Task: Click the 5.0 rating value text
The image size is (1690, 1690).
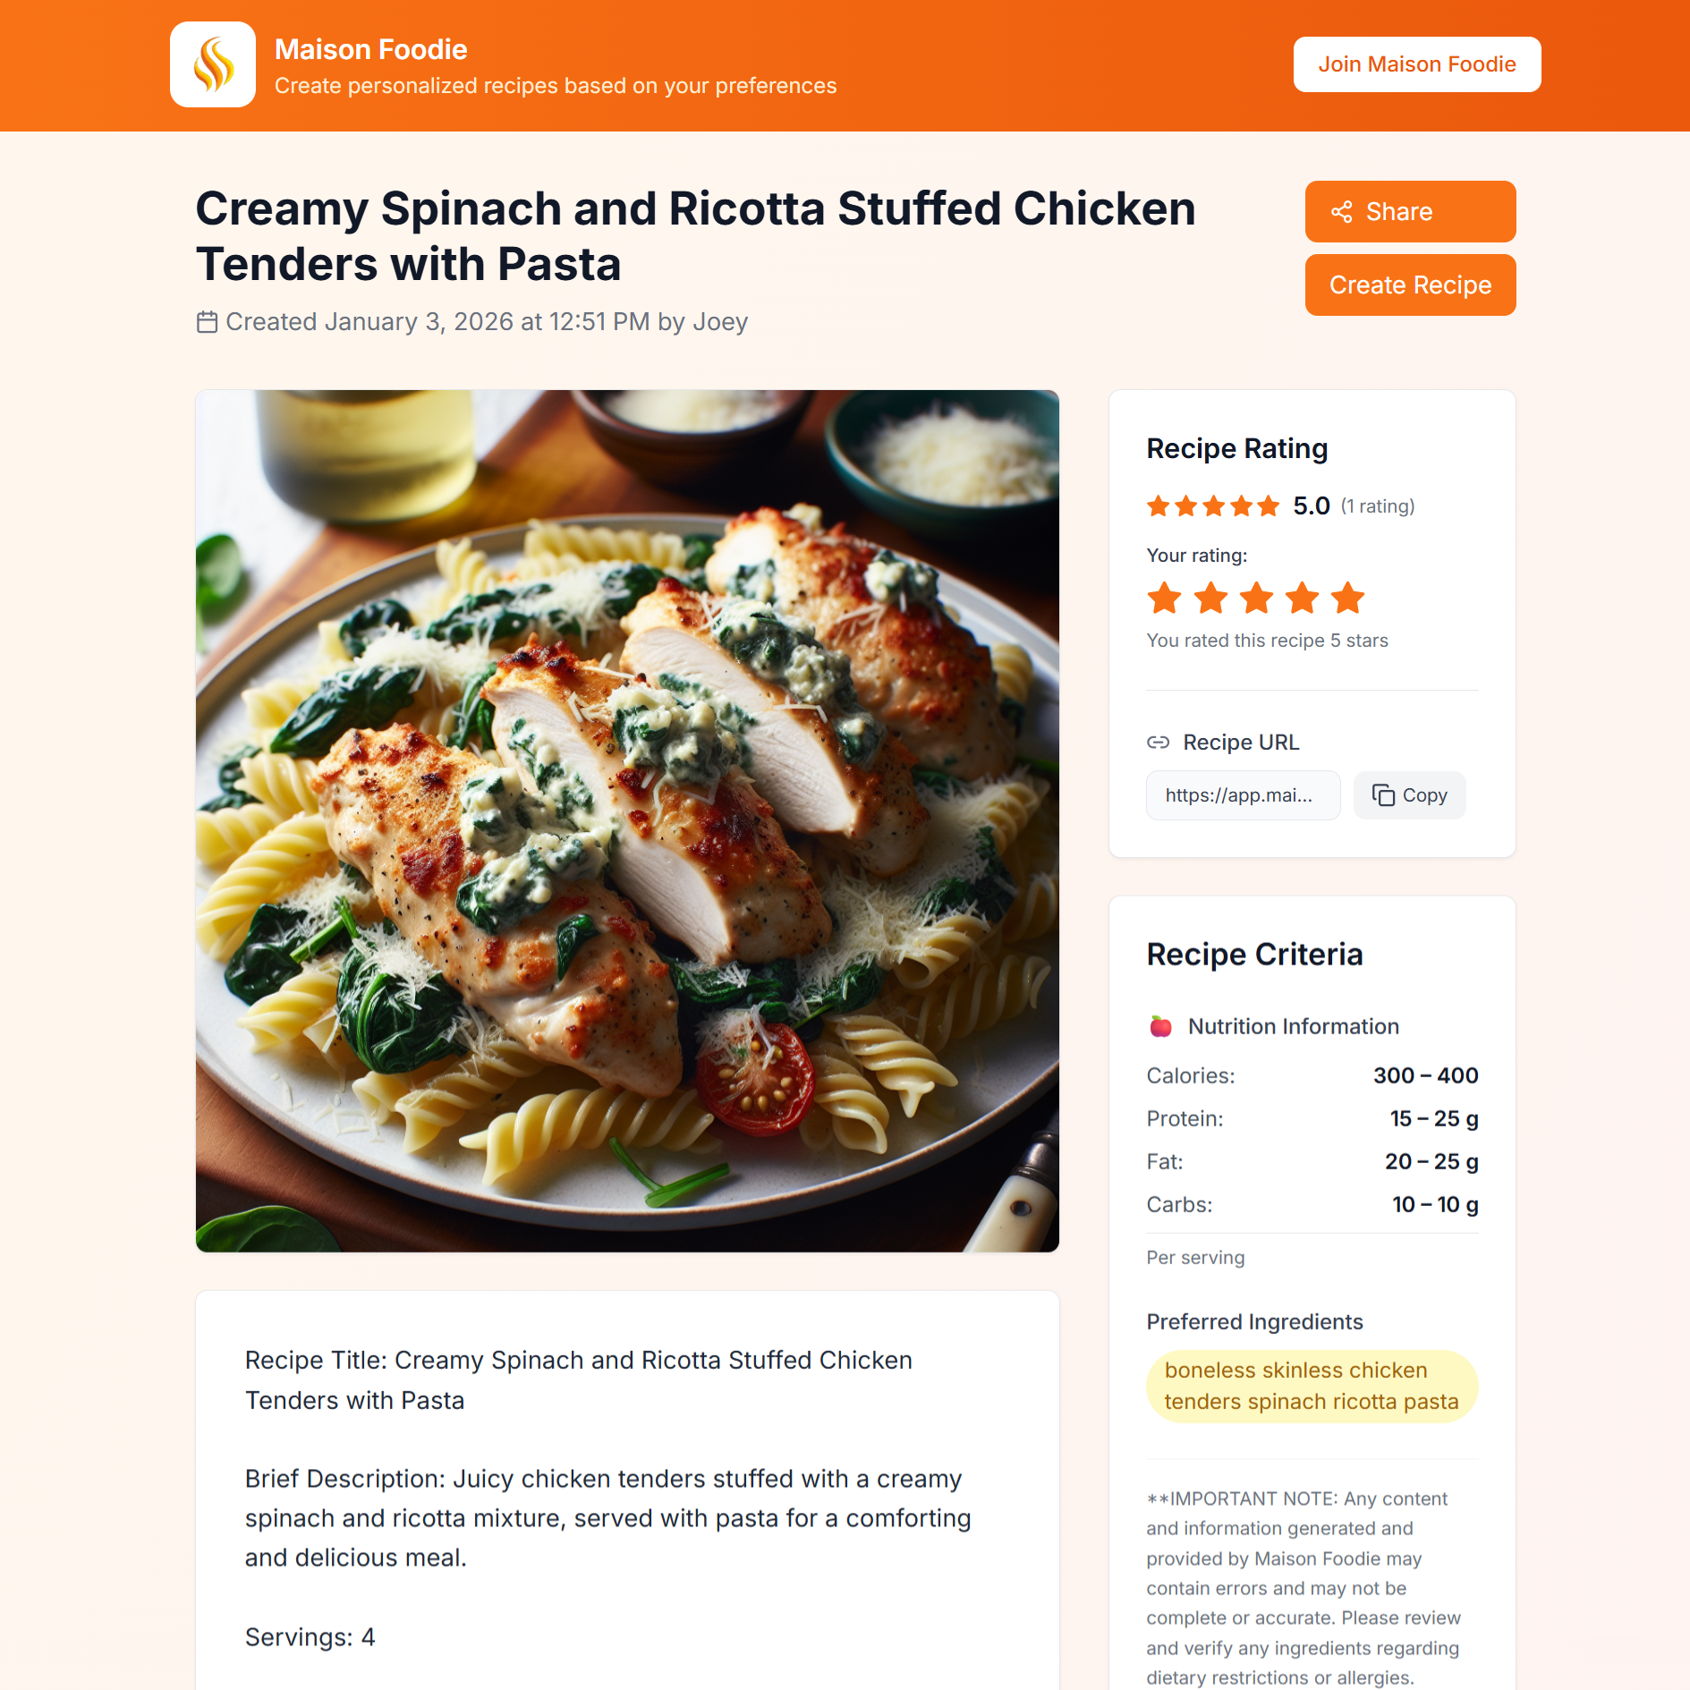Action: coord(1310,505)
